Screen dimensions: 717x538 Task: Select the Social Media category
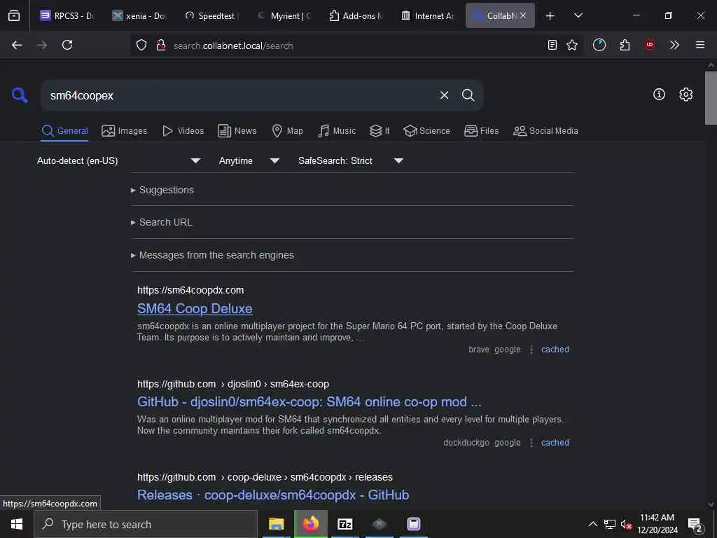click(545, 131)
